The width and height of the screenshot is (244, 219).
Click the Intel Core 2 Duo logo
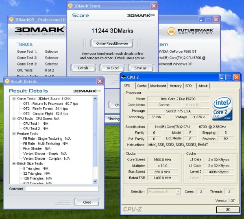click(x=222, y=108)
